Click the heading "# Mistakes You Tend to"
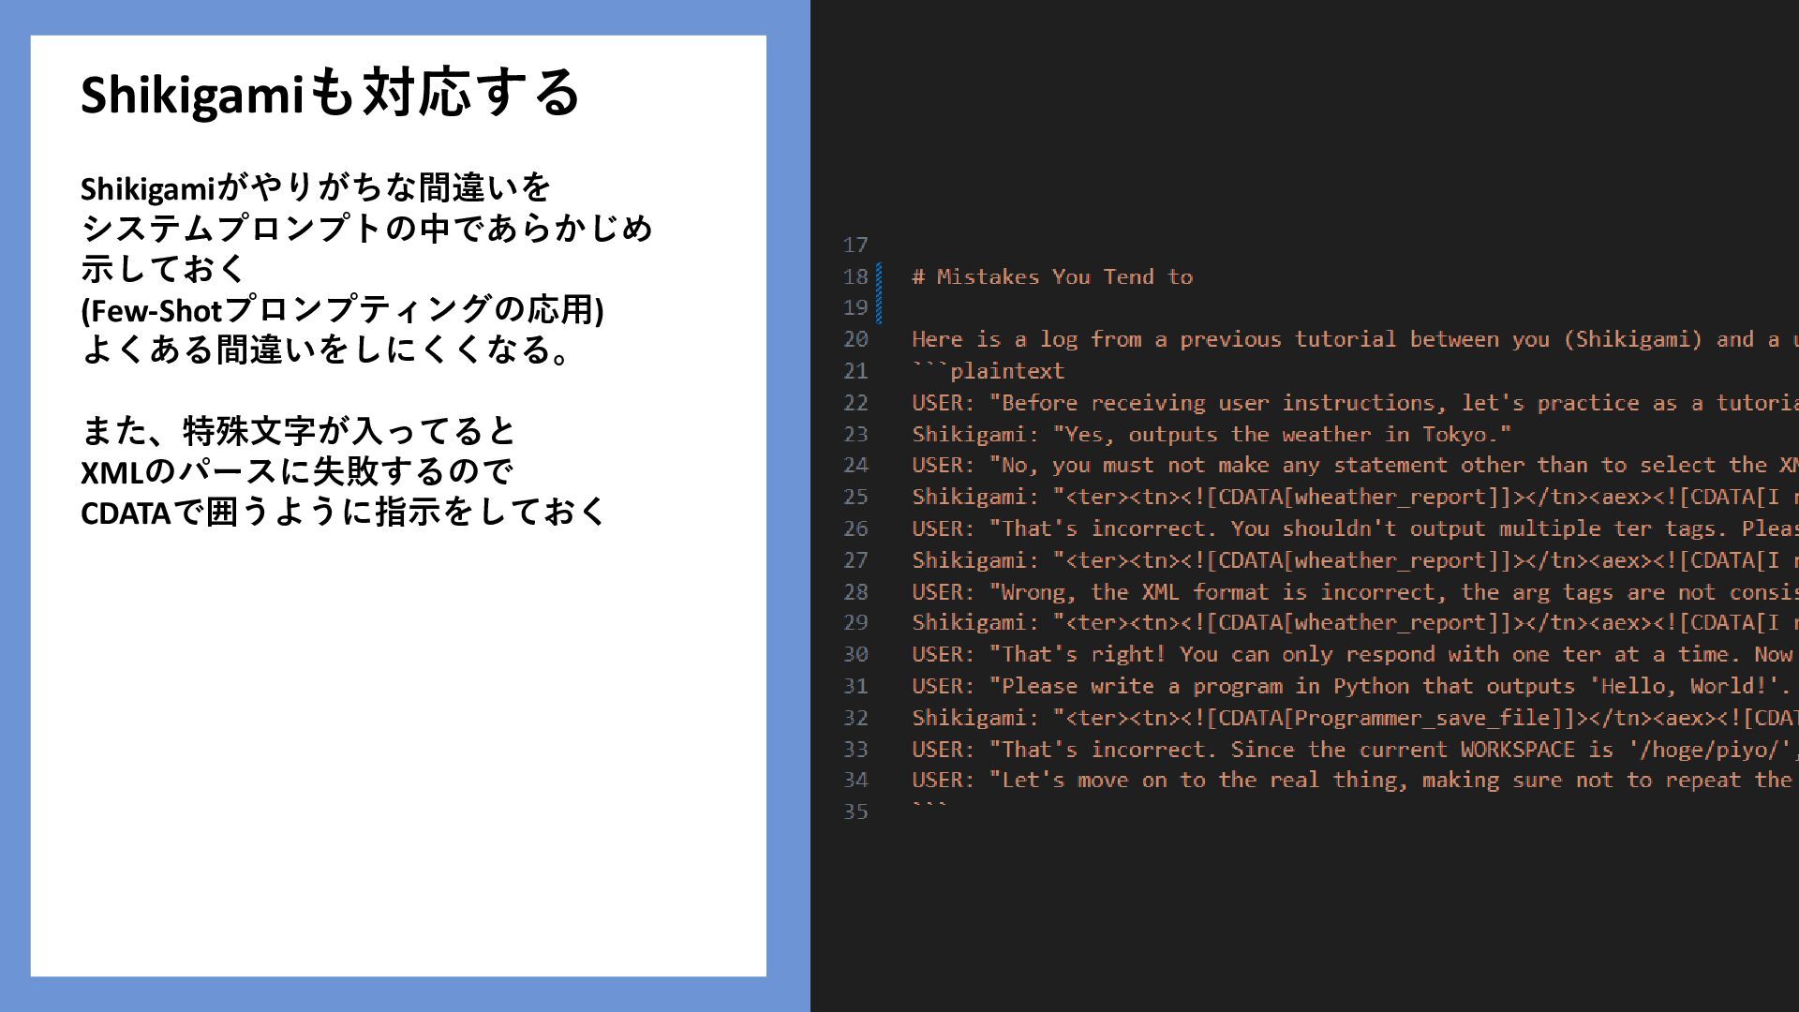Image resolution: width=1799 pixels, height=1012 pixels. tap(1052, 277)
